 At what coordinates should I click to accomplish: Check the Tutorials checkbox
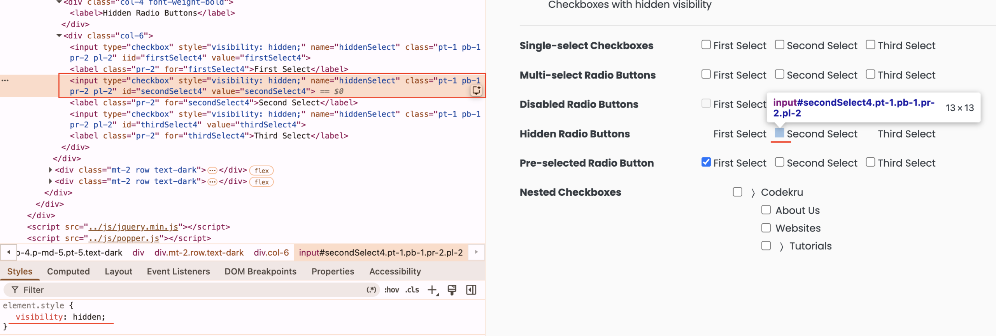click(766, 245)
